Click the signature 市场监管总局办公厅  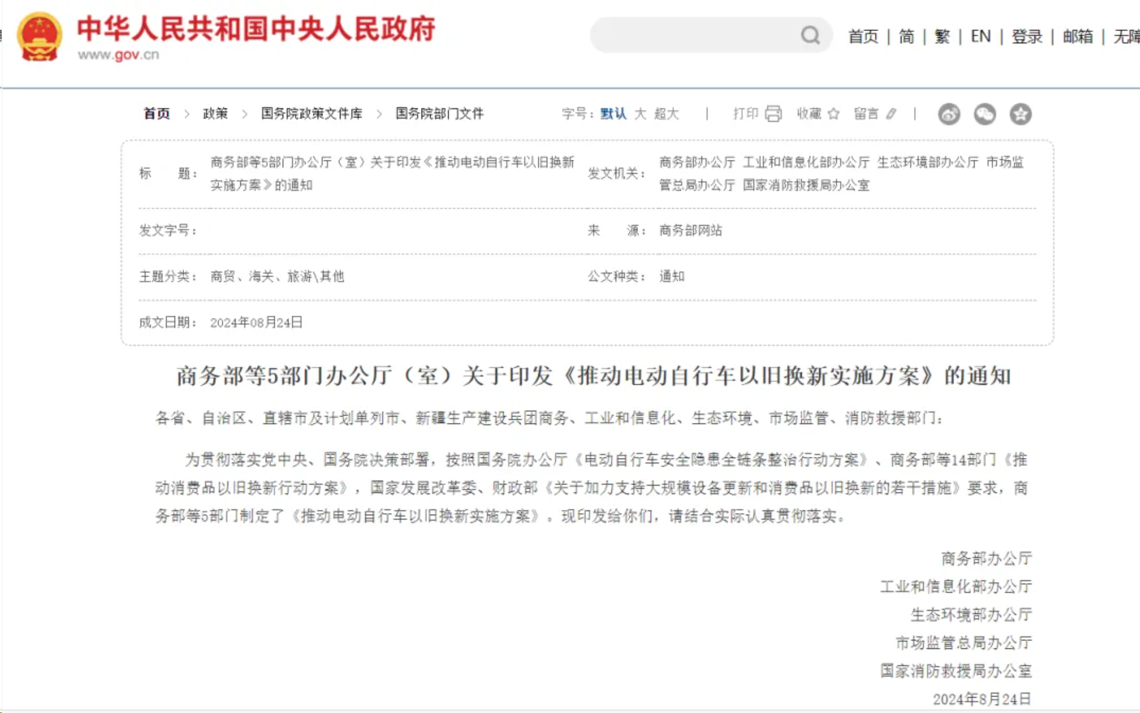click(x=964, y=643)
